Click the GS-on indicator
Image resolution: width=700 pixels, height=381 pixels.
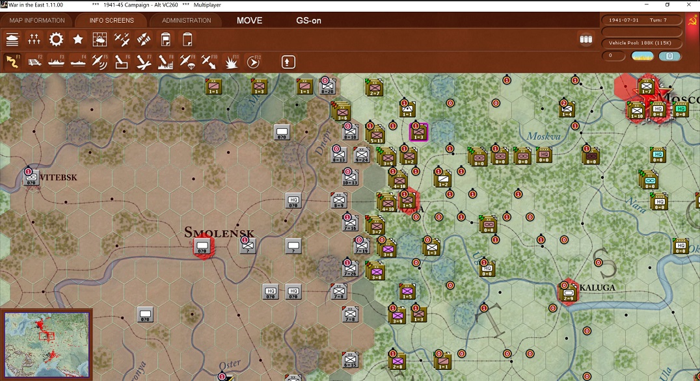pos(308,21)
